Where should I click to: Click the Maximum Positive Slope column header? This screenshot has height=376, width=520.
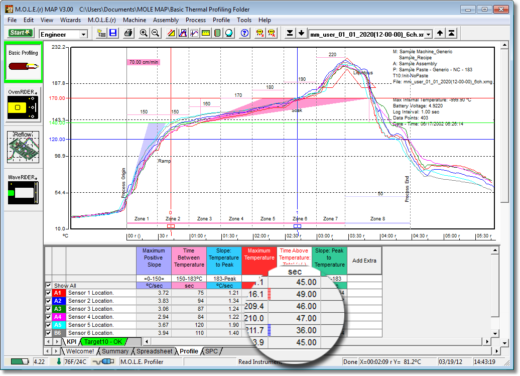(x=154, y=261)
